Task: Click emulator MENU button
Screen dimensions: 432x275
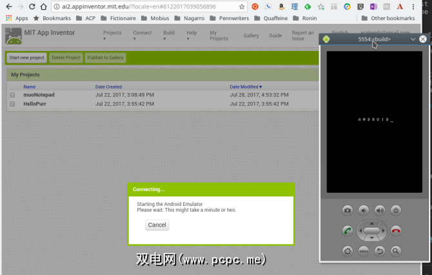Action: tap(364, 251)
